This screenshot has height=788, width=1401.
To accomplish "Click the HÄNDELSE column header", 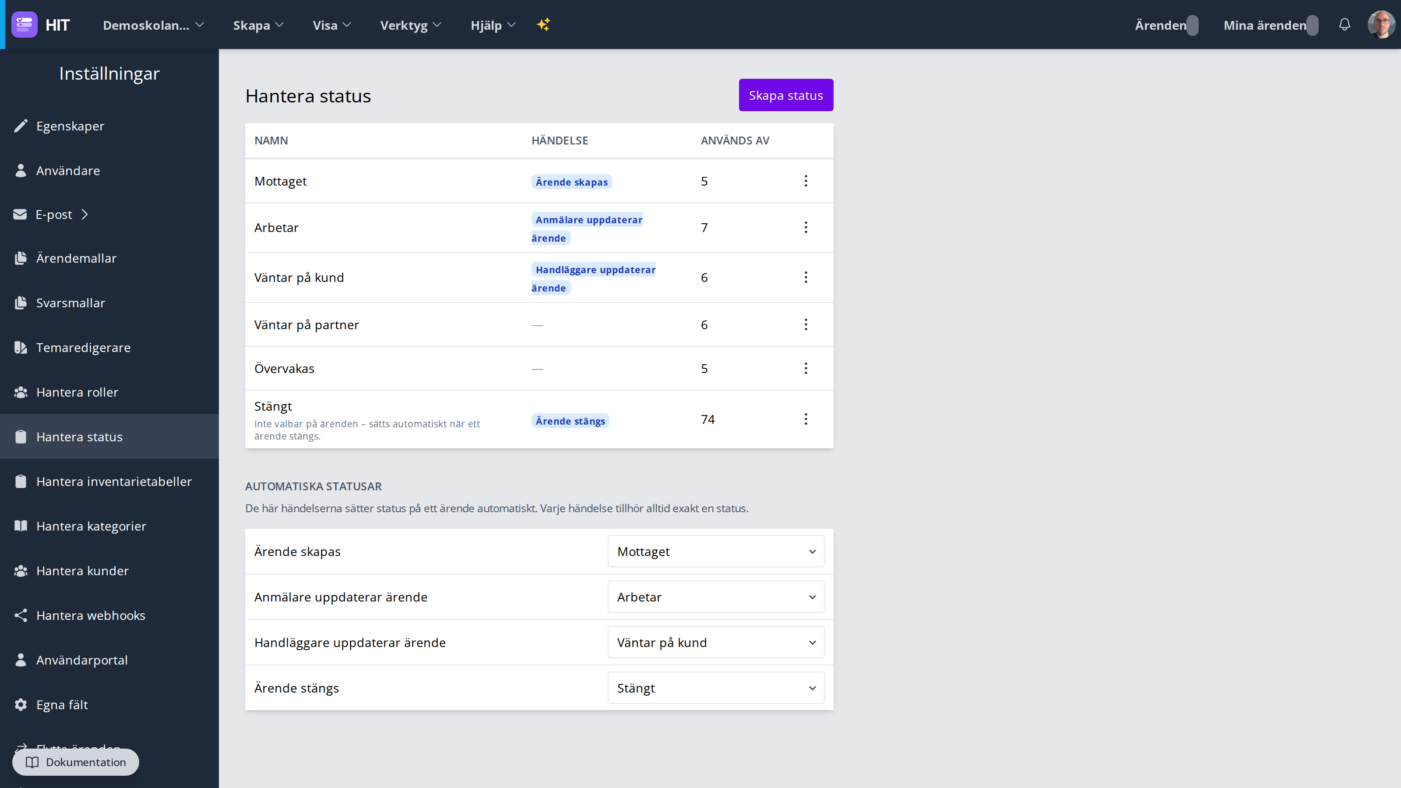I will click(560, 140).
